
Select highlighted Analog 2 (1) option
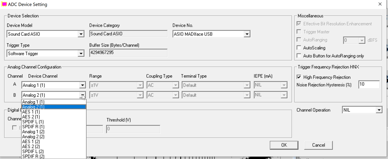(x=33, y=107)
